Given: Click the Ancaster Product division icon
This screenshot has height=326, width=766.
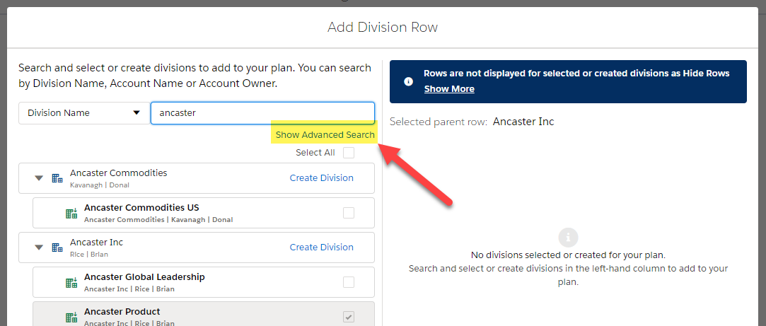Looking at the screenshot, I should pyautogui.click(x=72, y=318).
